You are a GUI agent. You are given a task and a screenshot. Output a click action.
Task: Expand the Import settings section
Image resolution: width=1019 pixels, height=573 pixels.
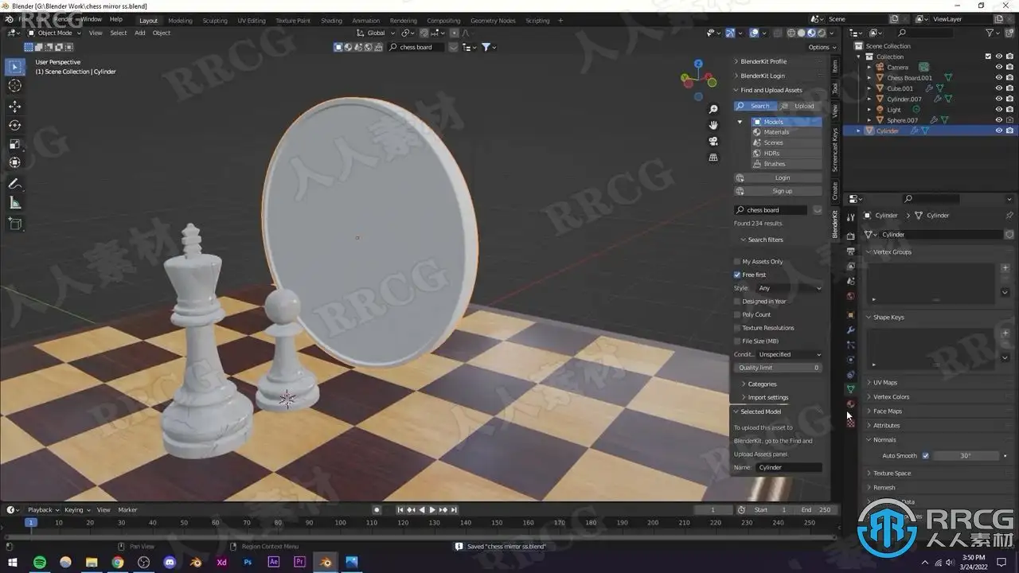pos(767,397)
